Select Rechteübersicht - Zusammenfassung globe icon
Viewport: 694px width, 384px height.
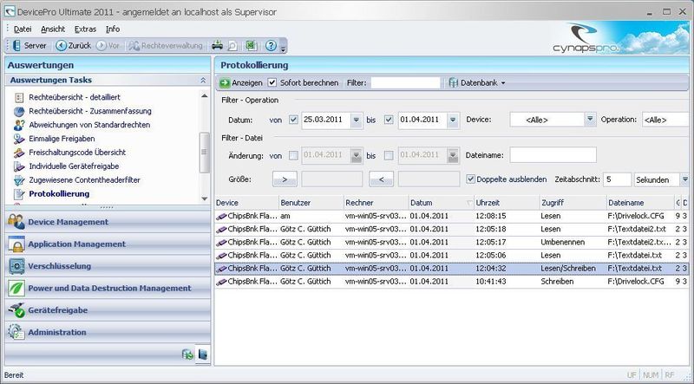[19, 111]
